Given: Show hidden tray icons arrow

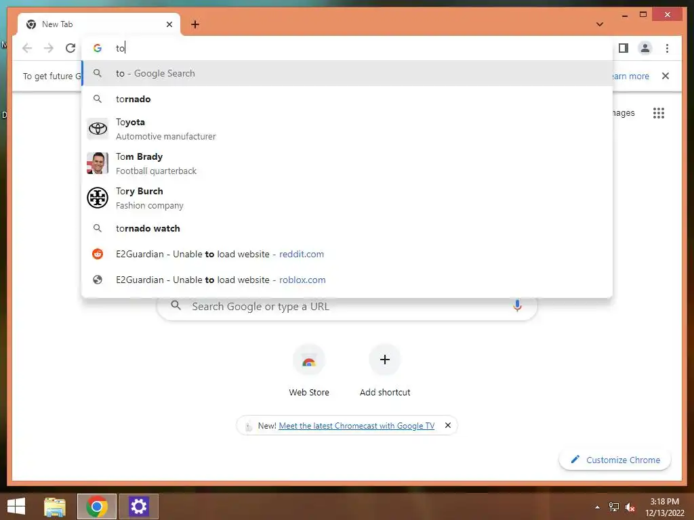Looking at the screenshot, I should (x=597, y=507).
